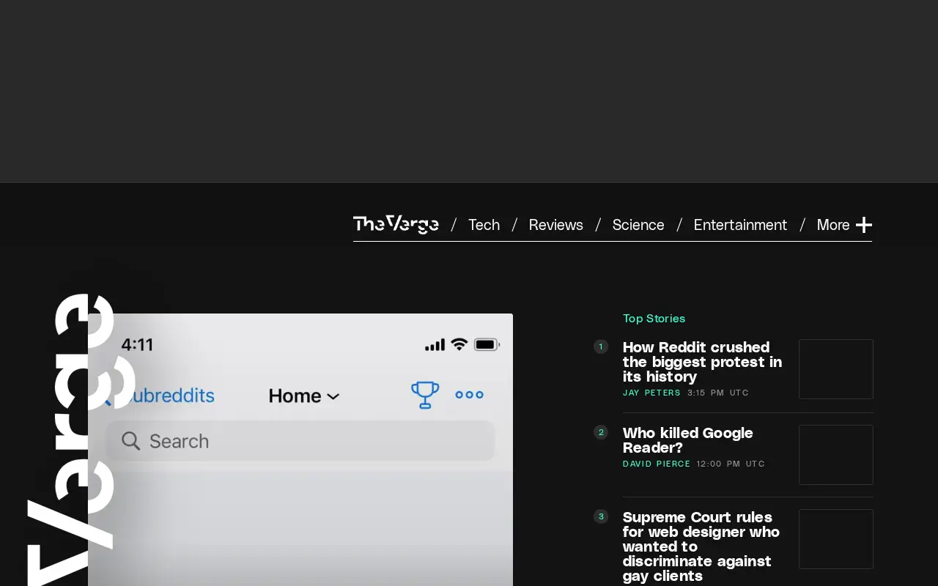This screenshot has width=938, height=586.
Task: View author David Pierce's page
Action: point(657,464)
